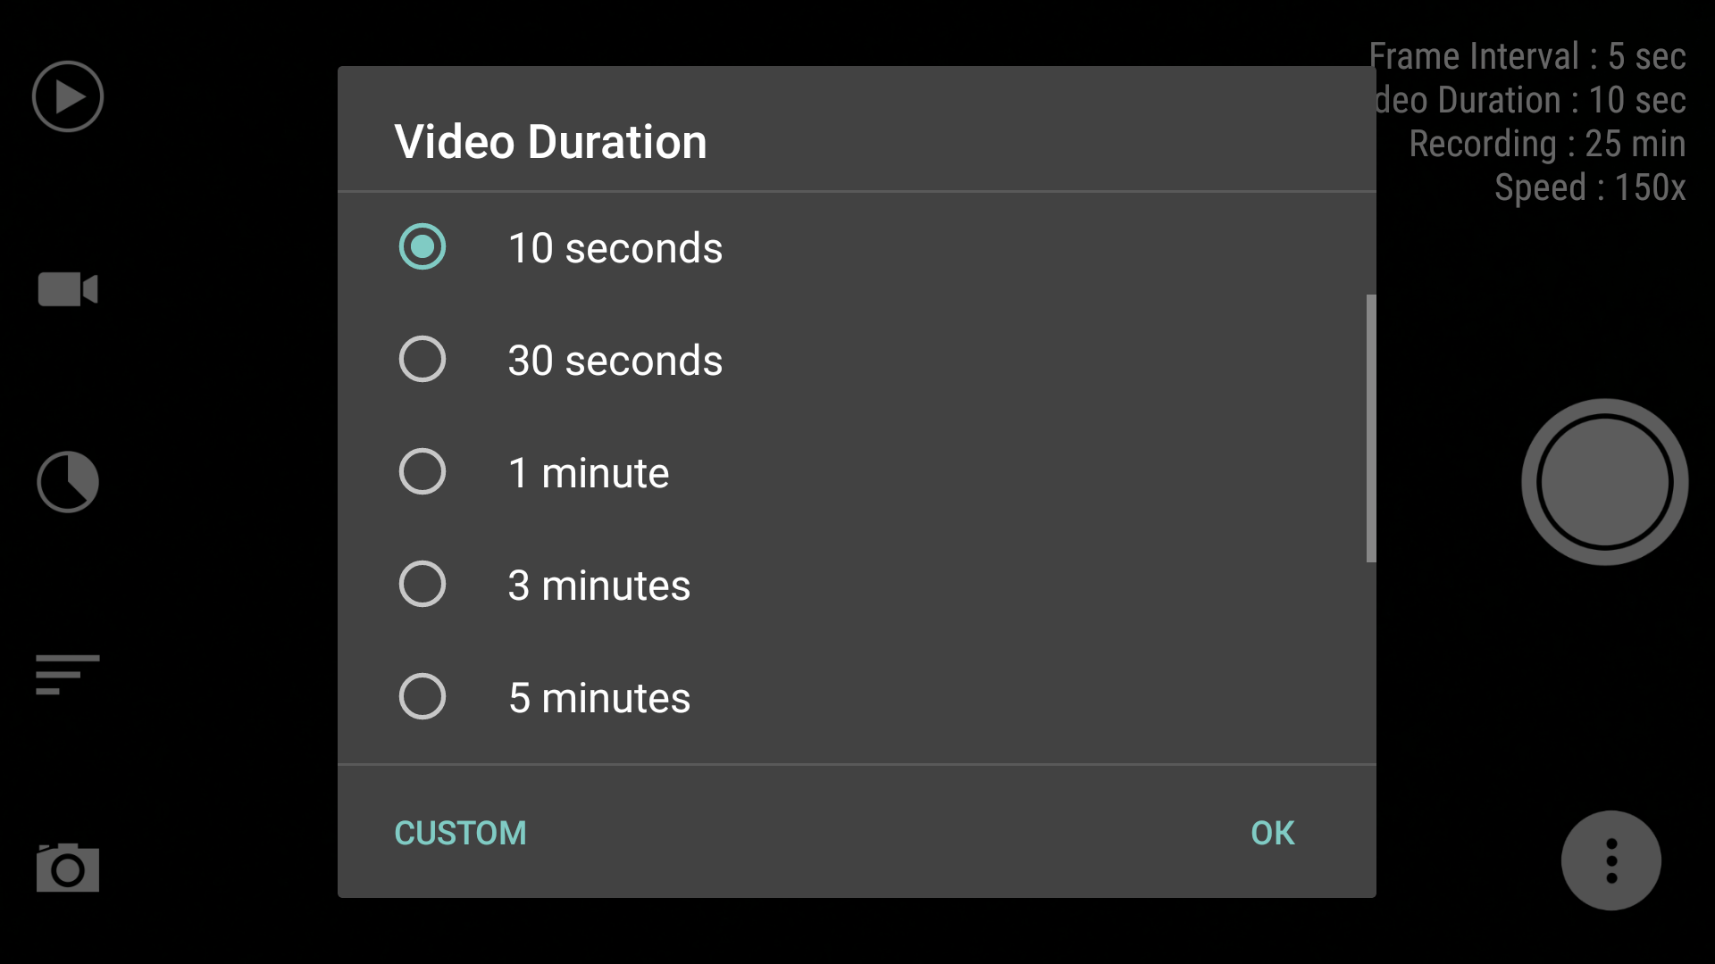The height and width of the screenshot is (964, 1715).
Task: Select the 1 minute radio button
Action: 422,472
